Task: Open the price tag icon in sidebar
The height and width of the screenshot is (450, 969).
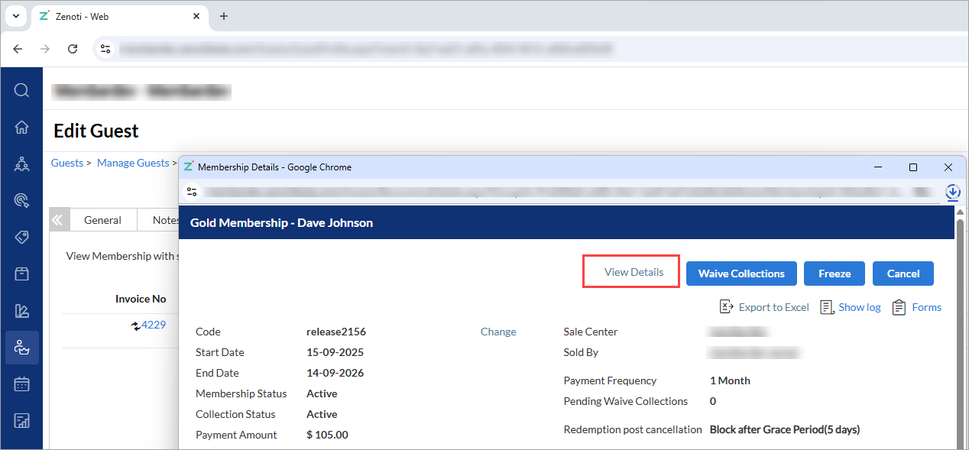Action: pos(21,237)
